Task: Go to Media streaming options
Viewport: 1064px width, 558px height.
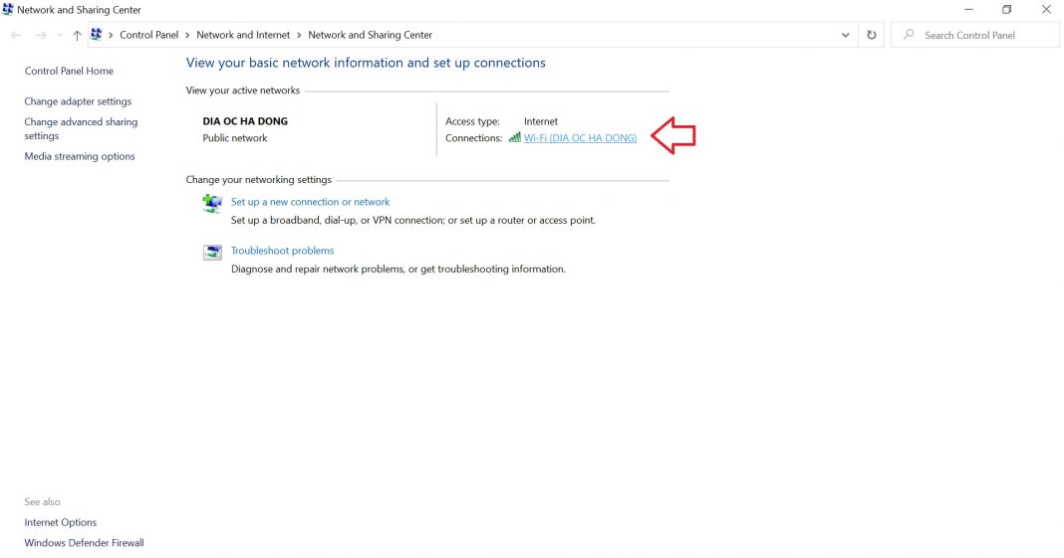Action: [80, 156]
